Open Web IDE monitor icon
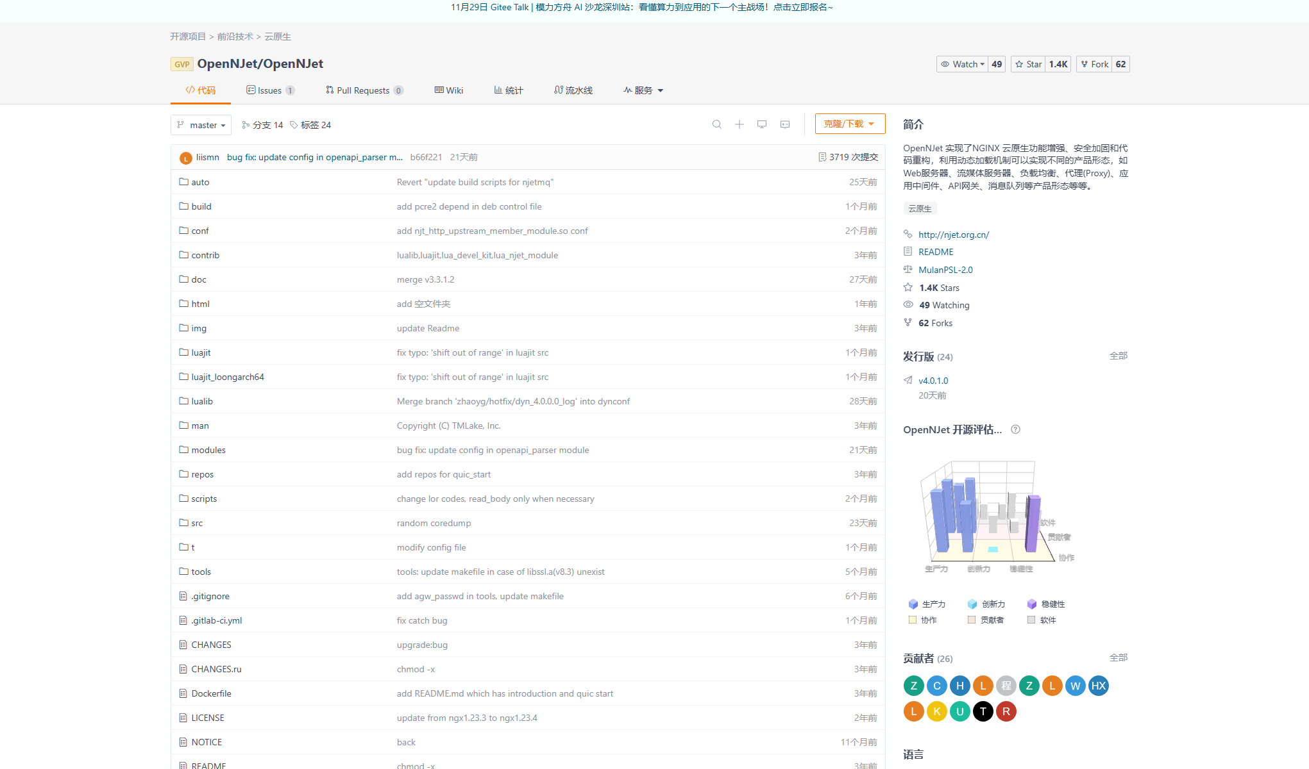The height and width of the screenshot is (769, 1309). [x=761, y=124]
